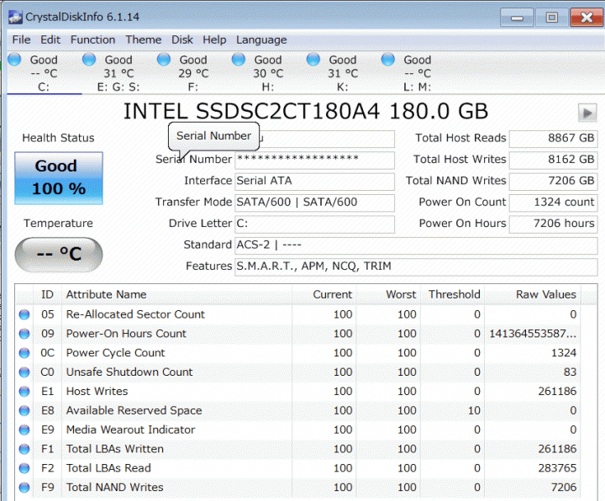Click the Interface field showing Serial ATA
Viewport: 605px width, 501px height.
click(x=314, y=181)
